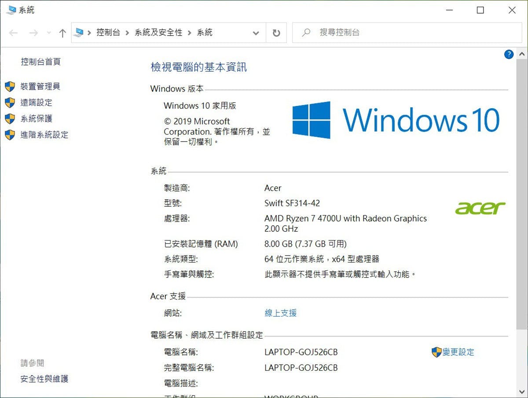Click the scrollbar up arrow
This screenshot has width=528, height=398.
coord(521,55)
